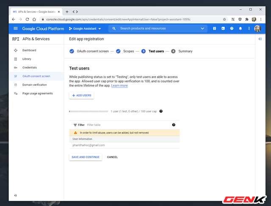This screenshot has width=271, height=206.
Task: Click the ADD USERS button
Action: pyautogui.click(x=82, y=95)
